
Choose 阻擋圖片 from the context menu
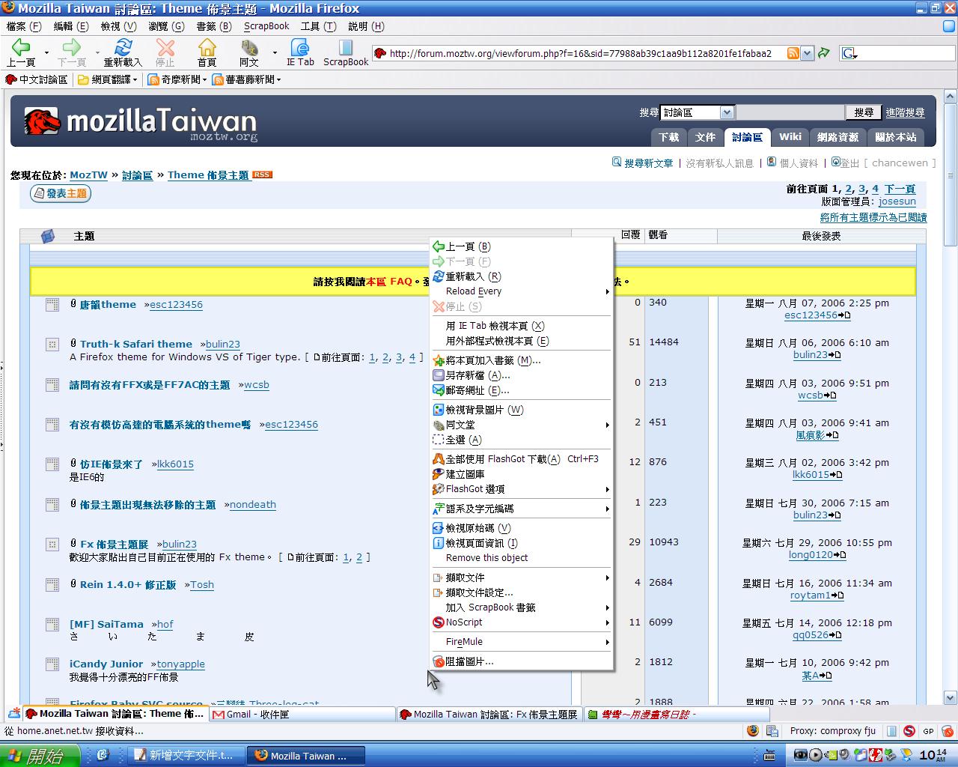coord(522,661)
